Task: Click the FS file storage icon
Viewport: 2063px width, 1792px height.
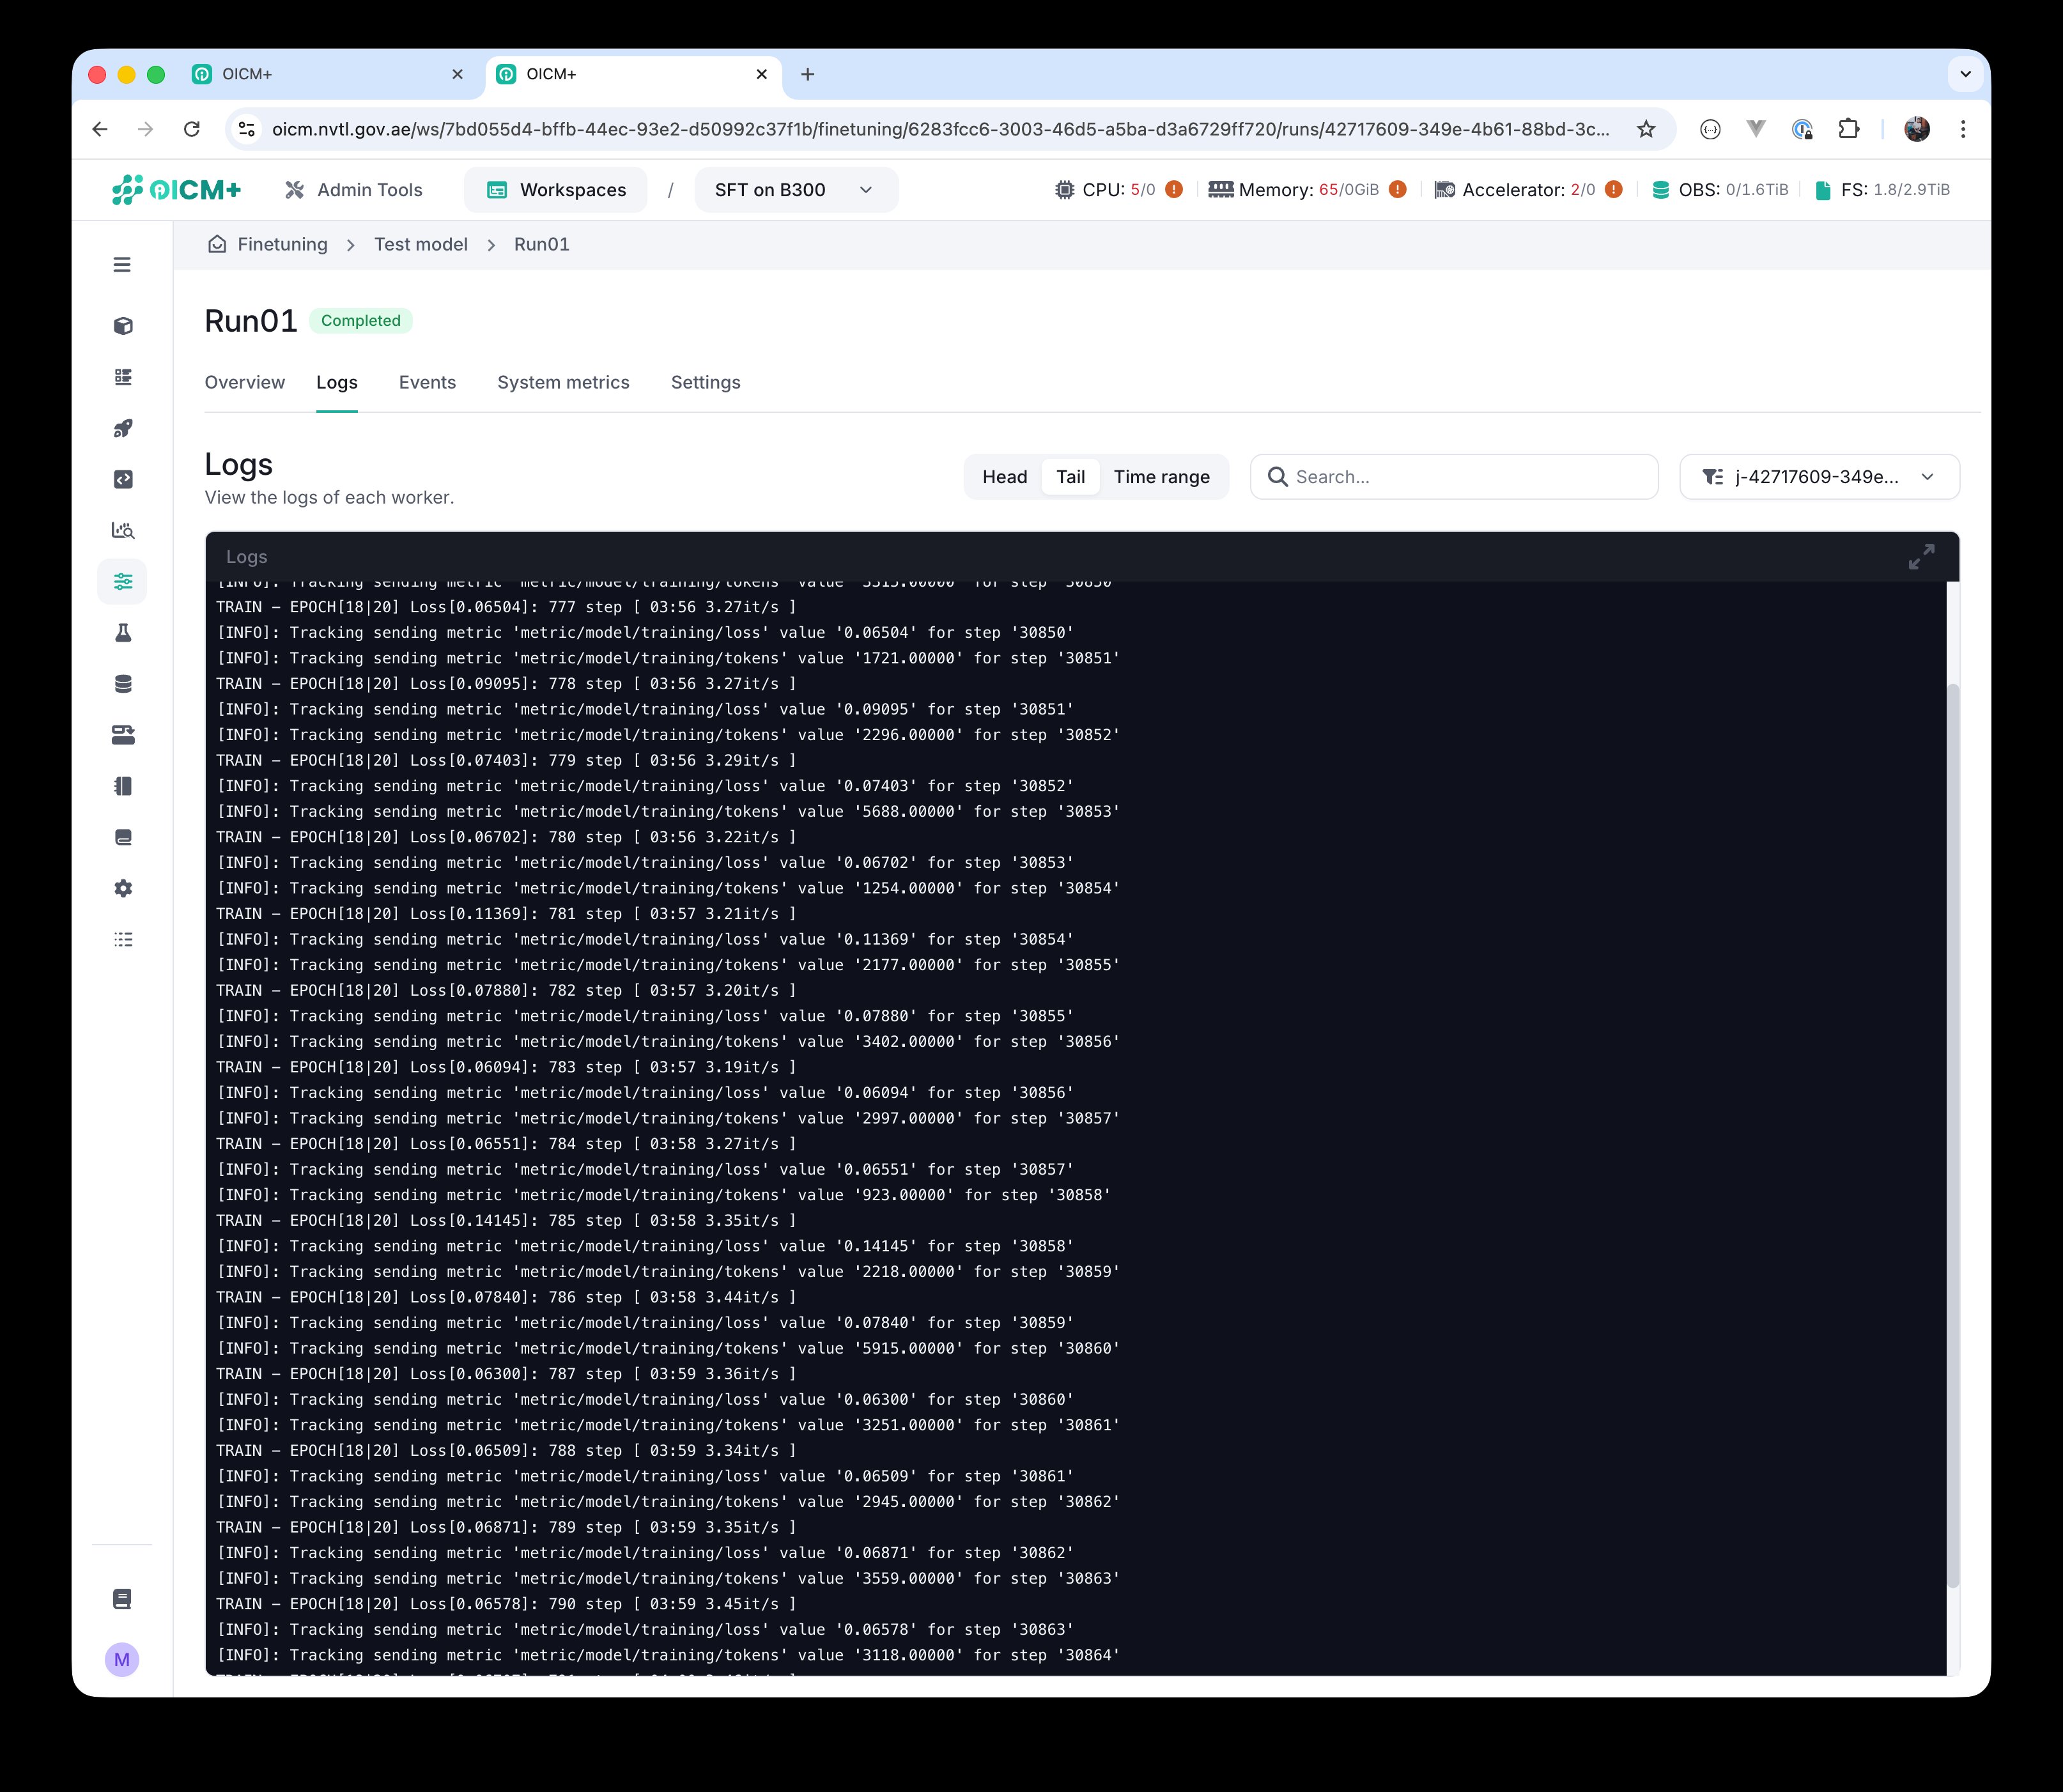Action: point(1823,190)
